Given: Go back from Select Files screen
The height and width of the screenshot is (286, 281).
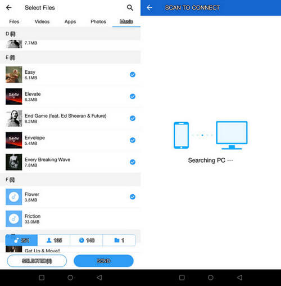Looking at the screenshot, I should (x=9, y=8).
